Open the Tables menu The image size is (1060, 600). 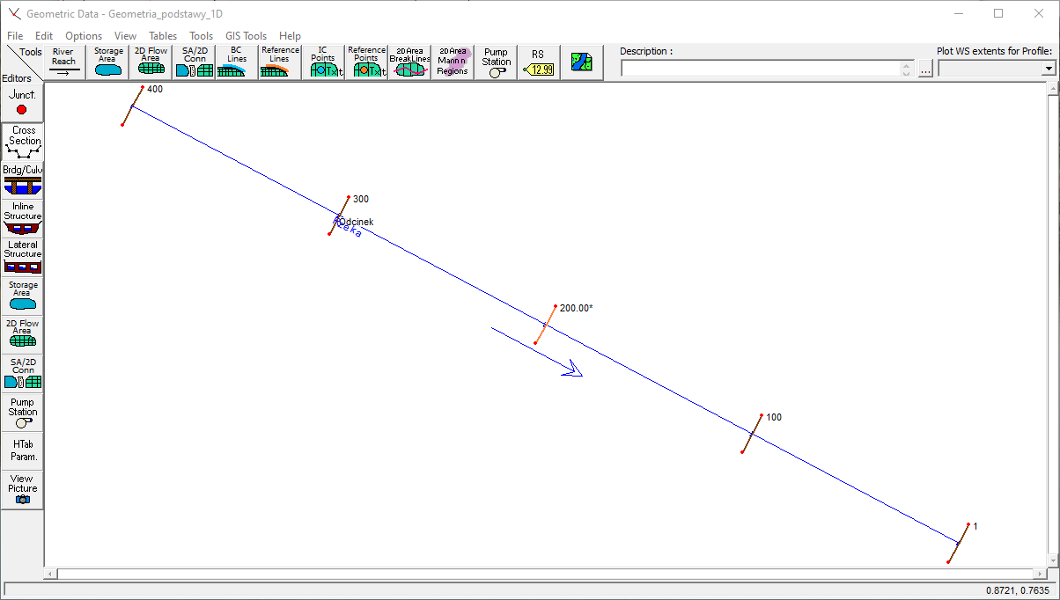click(x=163, y=36)
